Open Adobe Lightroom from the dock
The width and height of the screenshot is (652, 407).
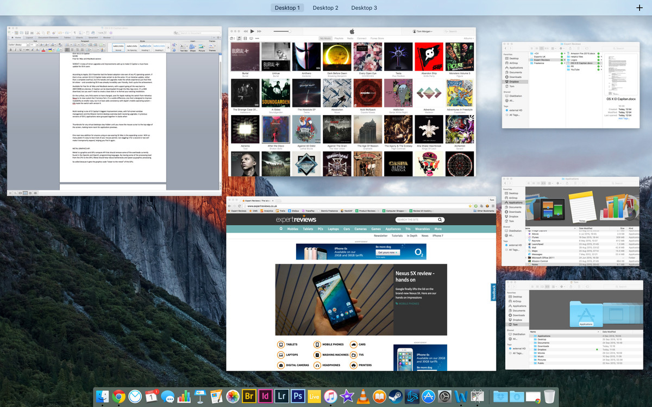pyautogui.click(x=281, y=397)
